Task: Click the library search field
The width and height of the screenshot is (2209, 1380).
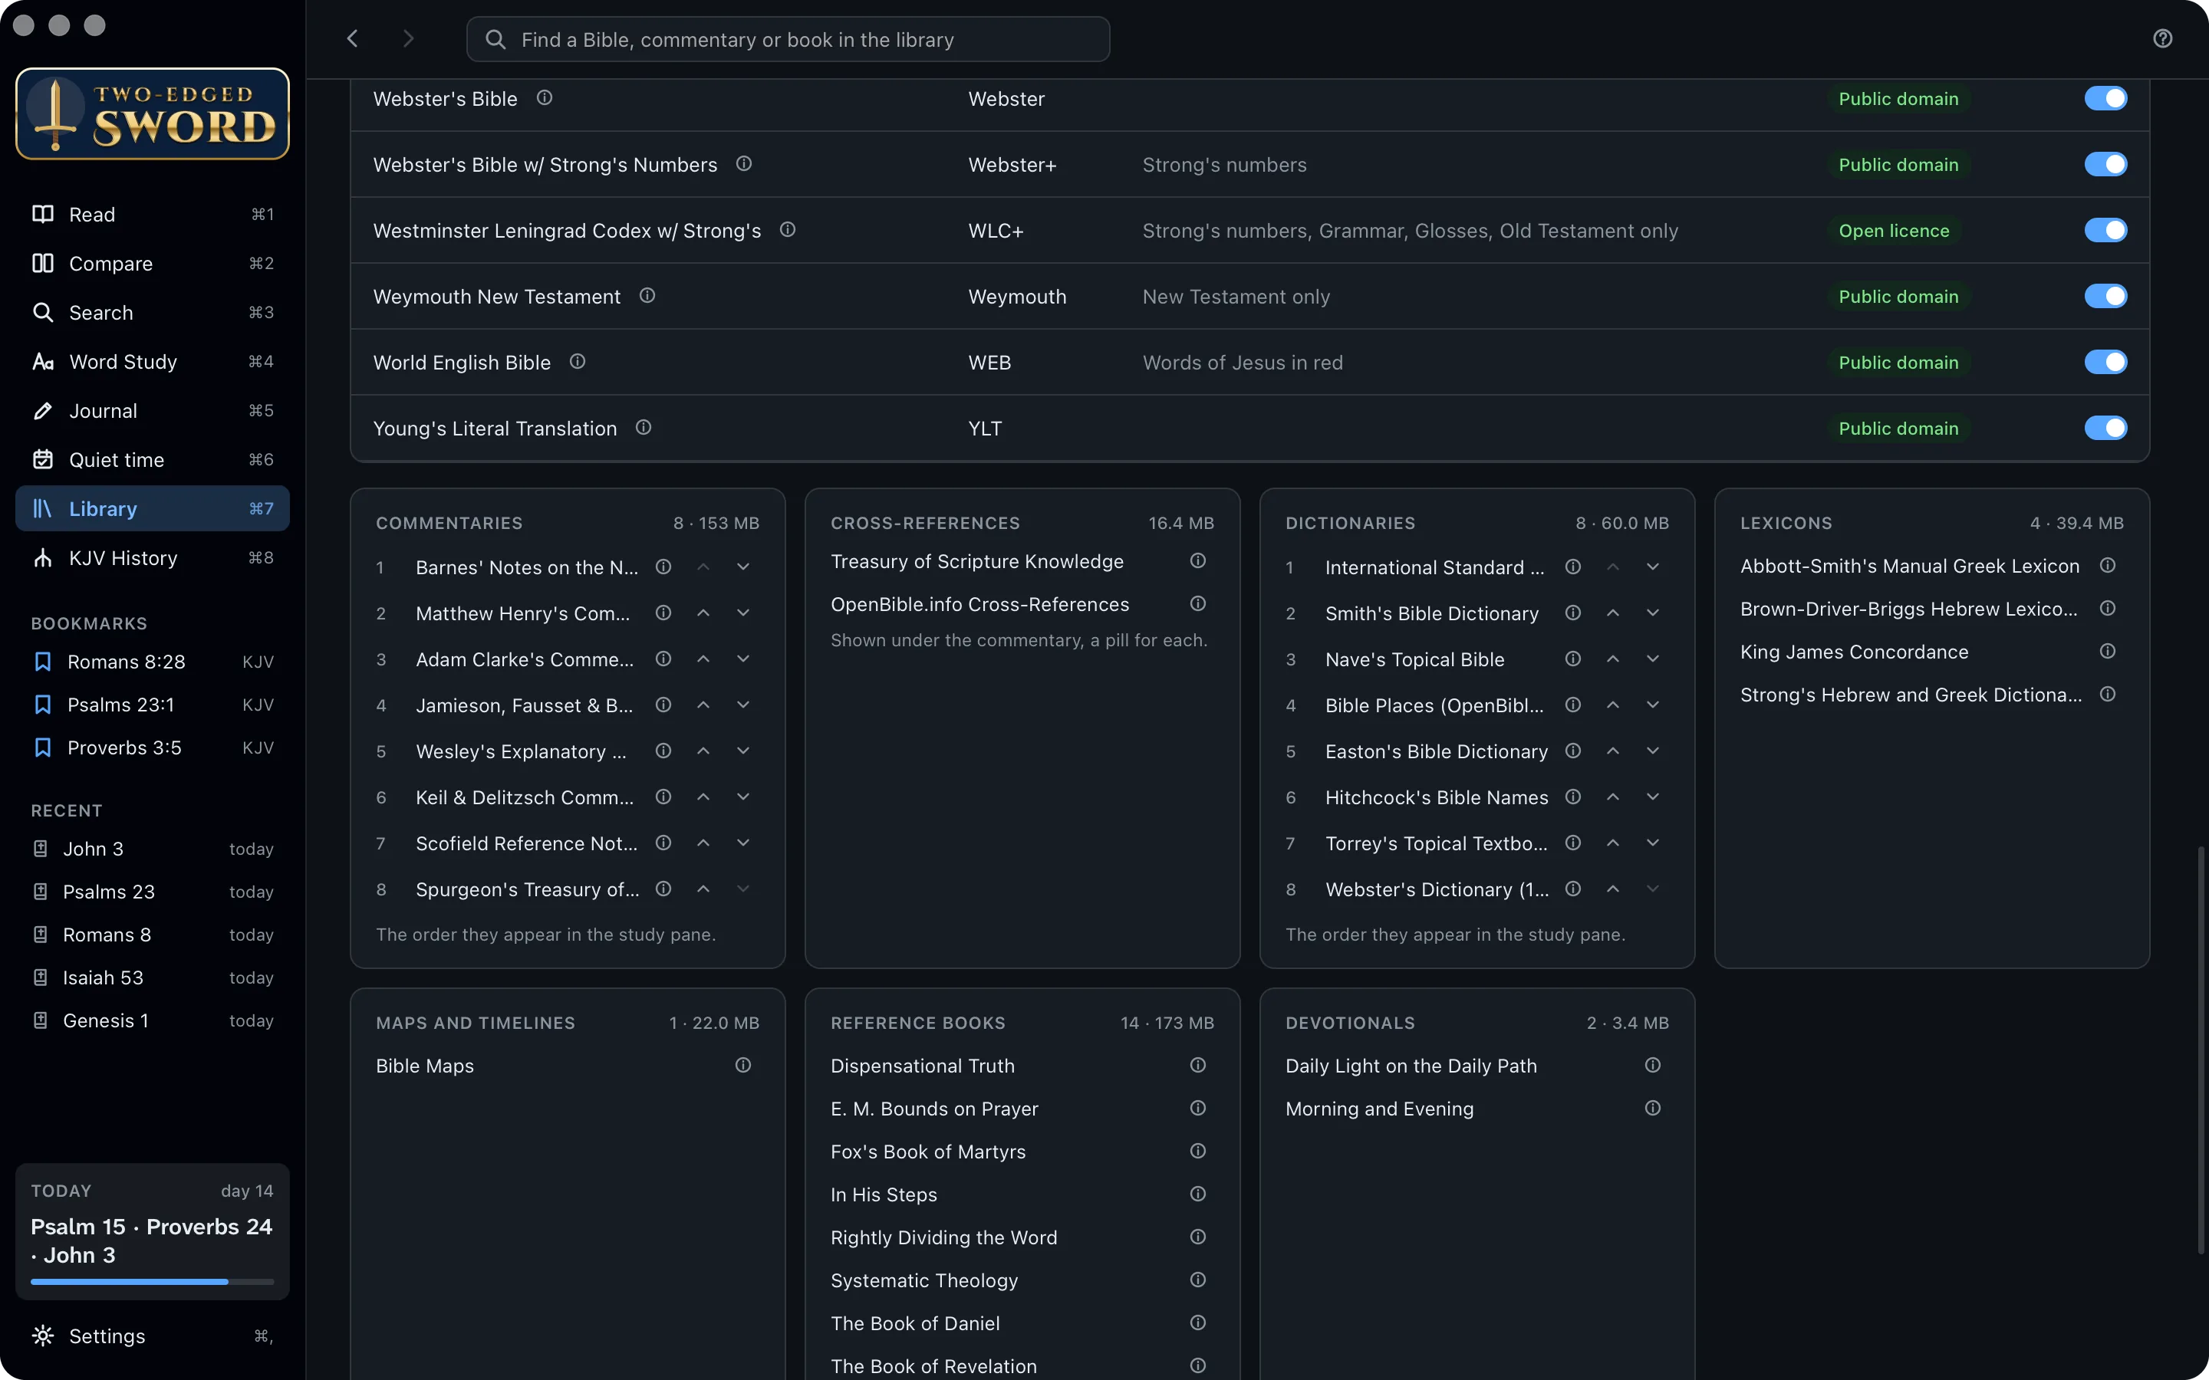Action: (x=788, y=39)
